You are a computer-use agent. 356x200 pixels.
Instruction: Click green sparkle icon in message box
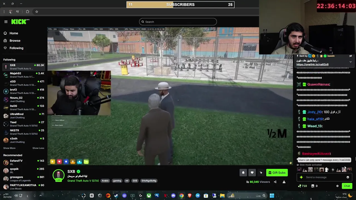[x=301, y=177]
